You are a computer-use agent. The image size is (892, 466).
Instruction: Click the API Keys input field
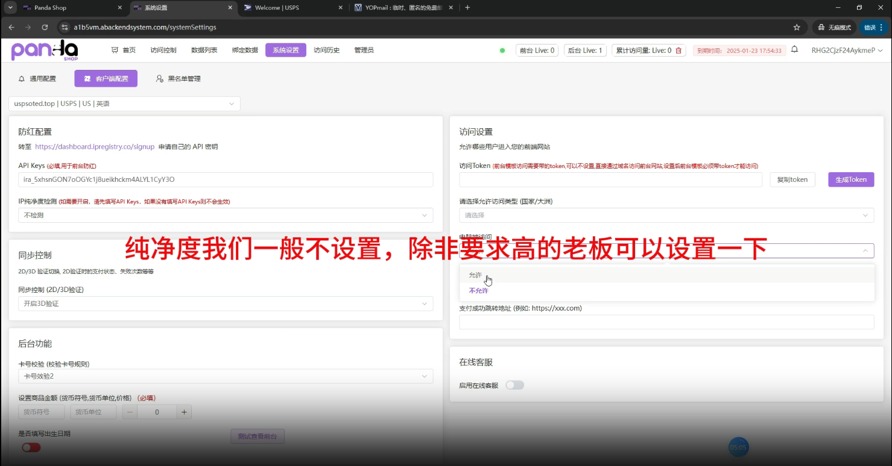(x=226, y=179)
